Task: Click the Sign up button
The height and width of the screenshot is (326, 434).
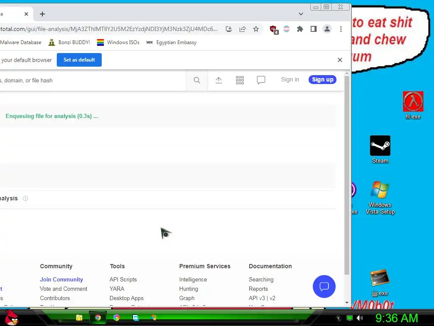Action: click(x=323, y=79)
